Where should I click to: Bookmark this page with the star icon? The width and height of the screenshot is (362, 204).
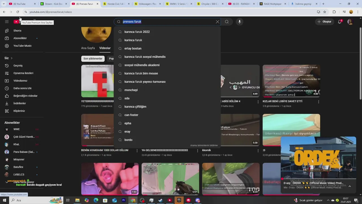[x=325, y=12]
